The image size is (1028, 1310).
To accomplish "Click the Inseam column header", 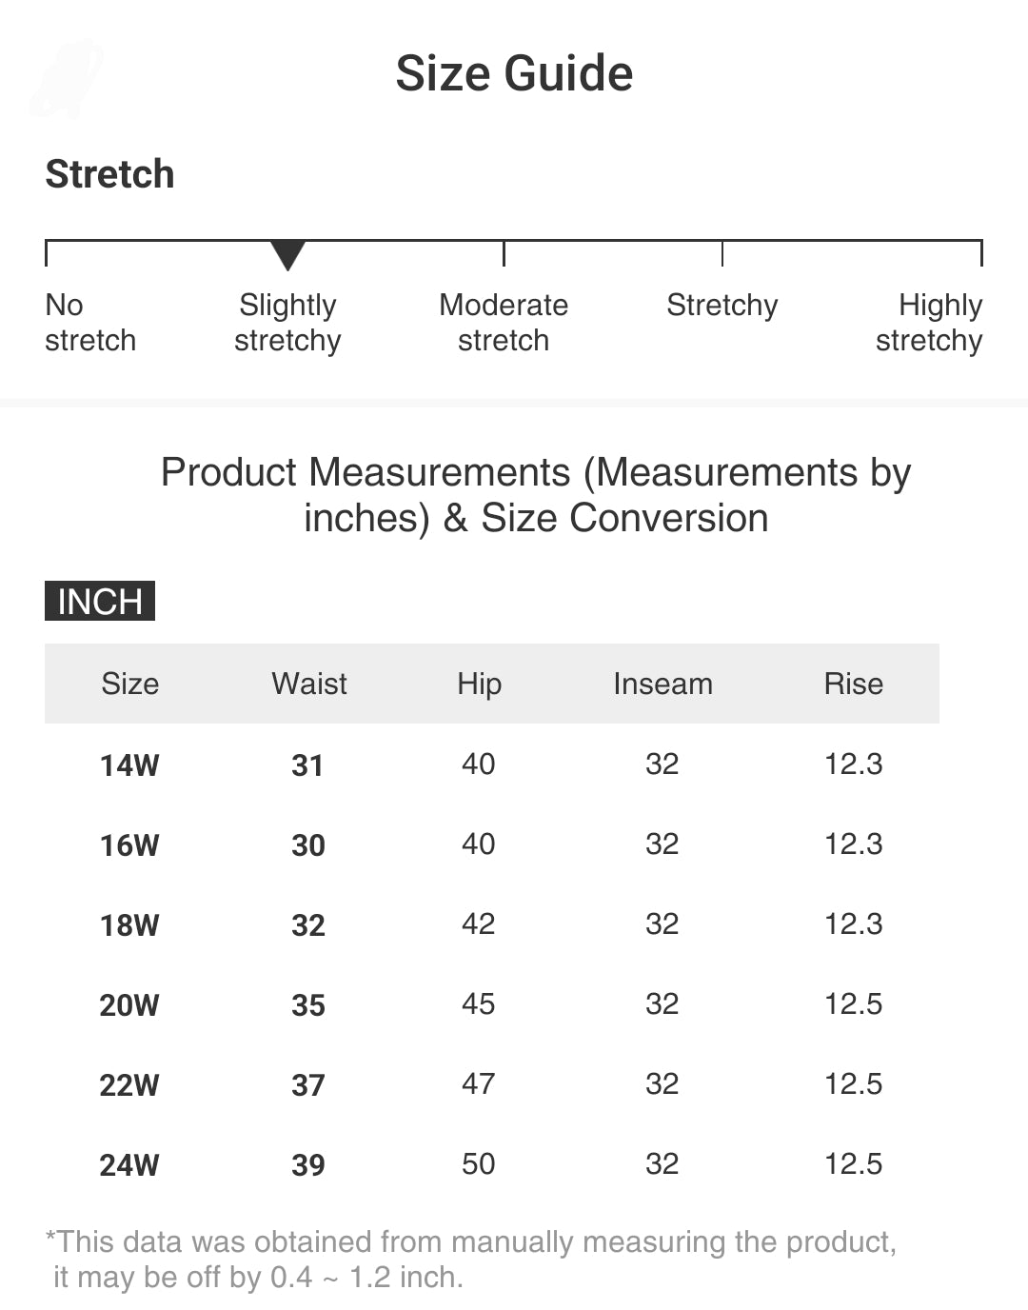I will (662, 684).
